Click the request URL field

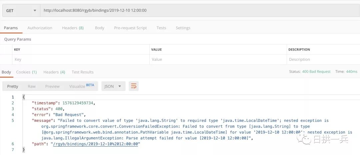click(200, 11)
